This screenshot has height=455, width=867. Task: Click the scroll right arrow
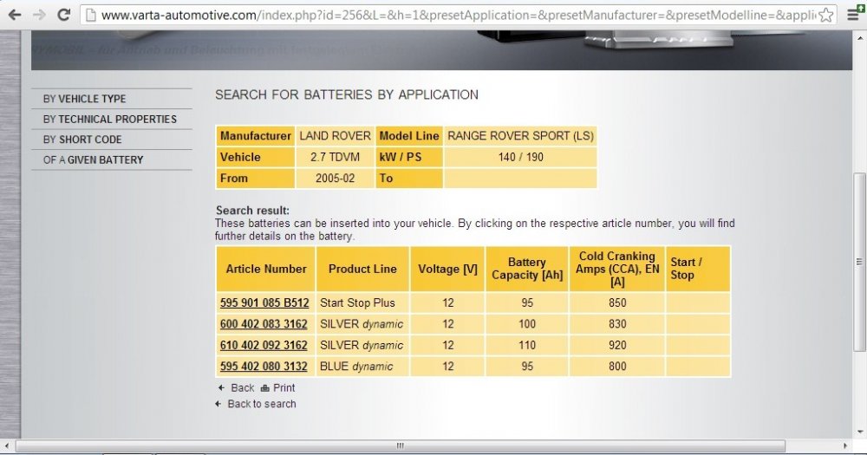[x=844, y=445]
